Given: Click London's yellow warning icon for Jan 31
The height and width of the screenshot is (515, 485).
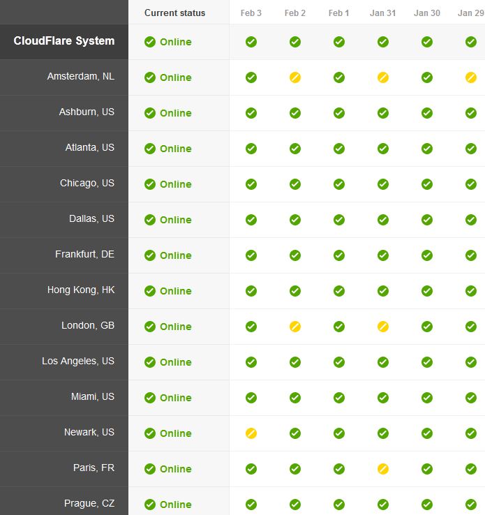Looking at the screenshot, I should [383, 327].
